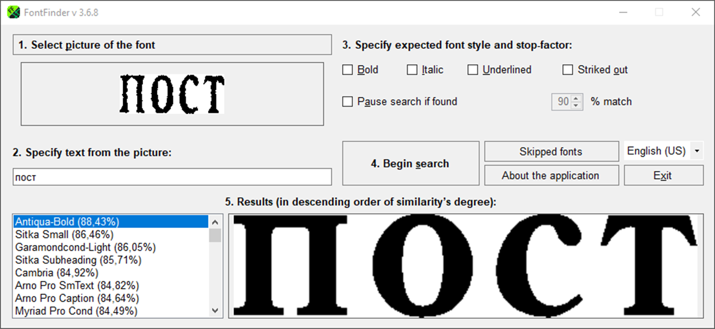
Task: Enable the Italic style checkbox
Action: (x=412, y=69)
